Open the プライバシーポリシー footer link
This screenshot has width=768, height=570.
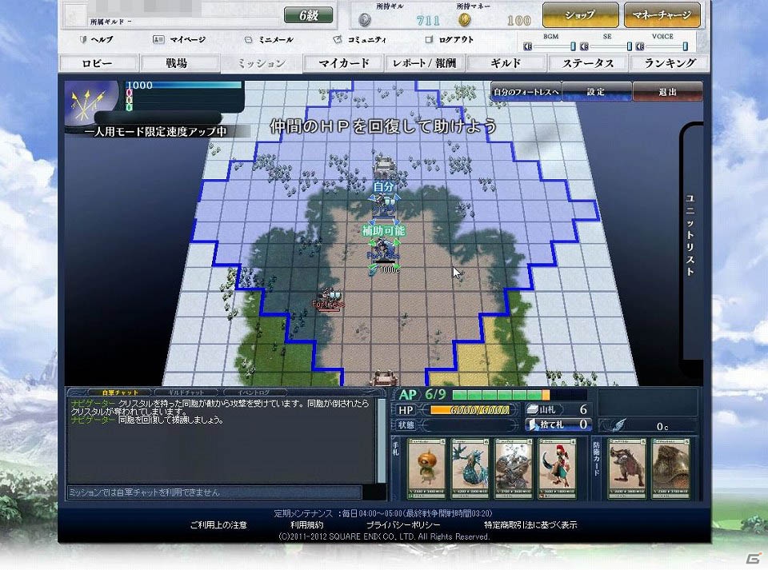403,525
